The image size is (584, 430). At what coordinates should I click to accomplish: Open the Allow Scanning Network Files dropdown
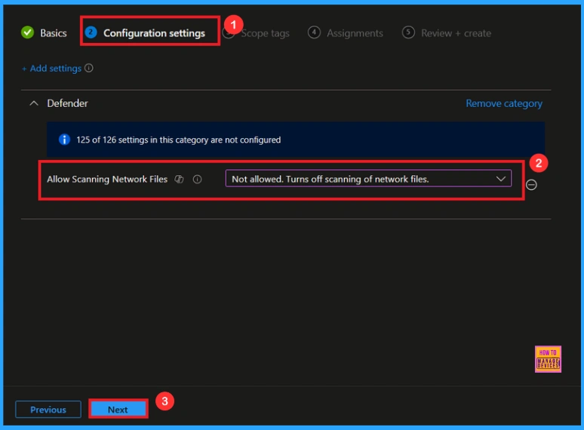click(x=367, y=179)
